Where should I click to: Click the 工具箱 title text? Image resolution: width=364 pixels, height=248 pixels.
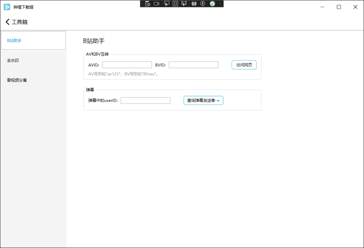point(20,22)
